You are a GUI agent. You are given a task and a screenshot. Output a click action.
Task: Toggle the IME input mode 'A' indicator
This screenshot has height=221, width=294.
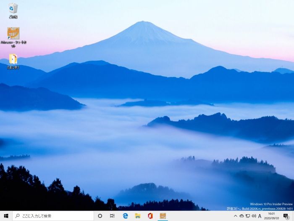point(260,216)
